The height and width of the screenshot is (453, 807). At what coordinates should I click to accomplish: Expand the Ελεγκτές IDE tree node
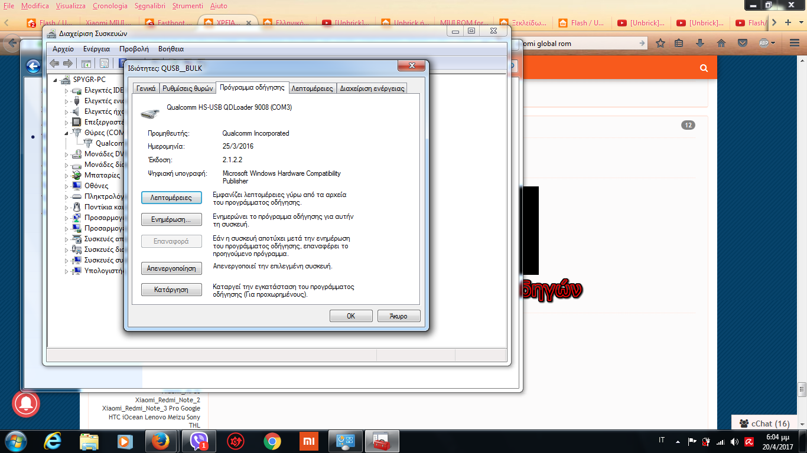(x=67, y=90)
